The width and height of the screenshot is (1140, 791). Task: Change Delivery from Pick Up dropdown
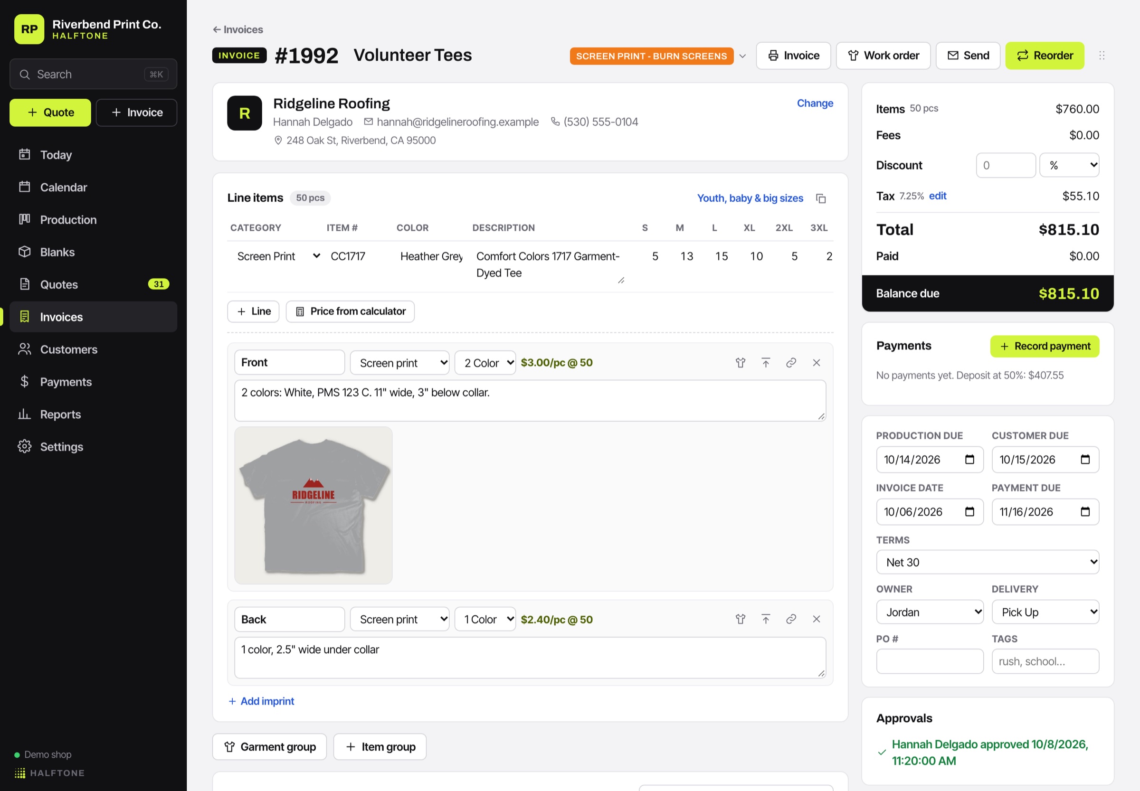pos(1045,612)
